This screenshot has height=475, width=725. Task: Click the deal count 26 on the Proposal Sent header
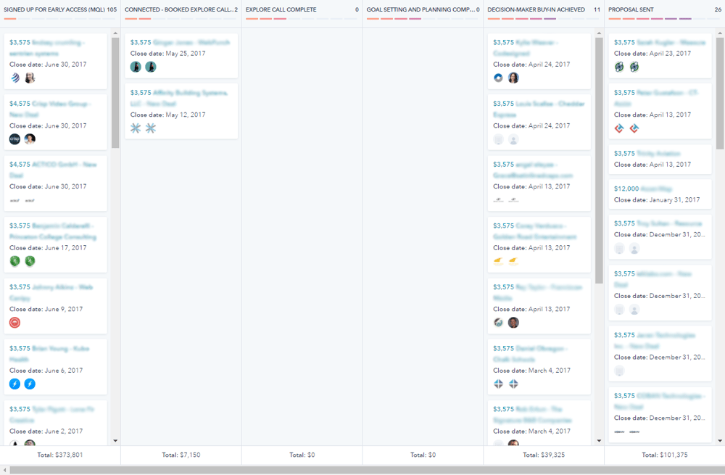pyautogui.click(x=718, y=9)
